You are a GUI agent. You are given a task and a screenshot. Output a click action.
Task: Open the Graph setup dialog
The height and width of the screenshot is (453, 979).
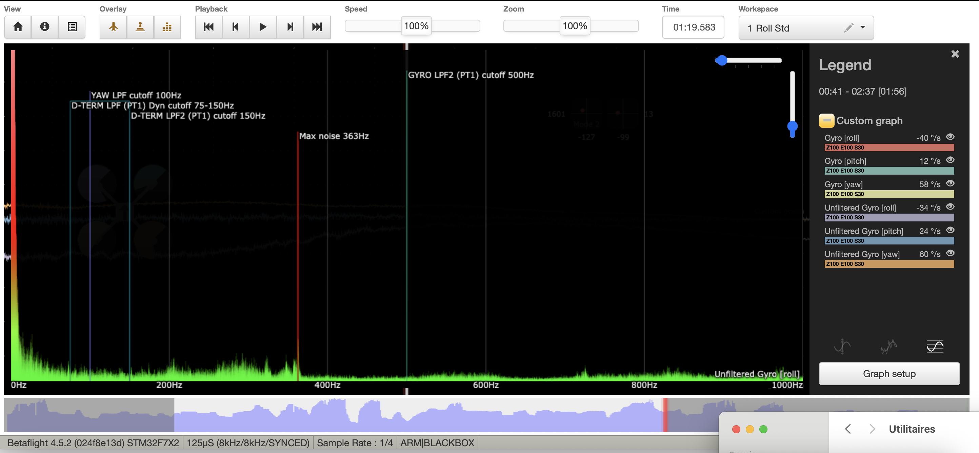click(x=889, y=374)
